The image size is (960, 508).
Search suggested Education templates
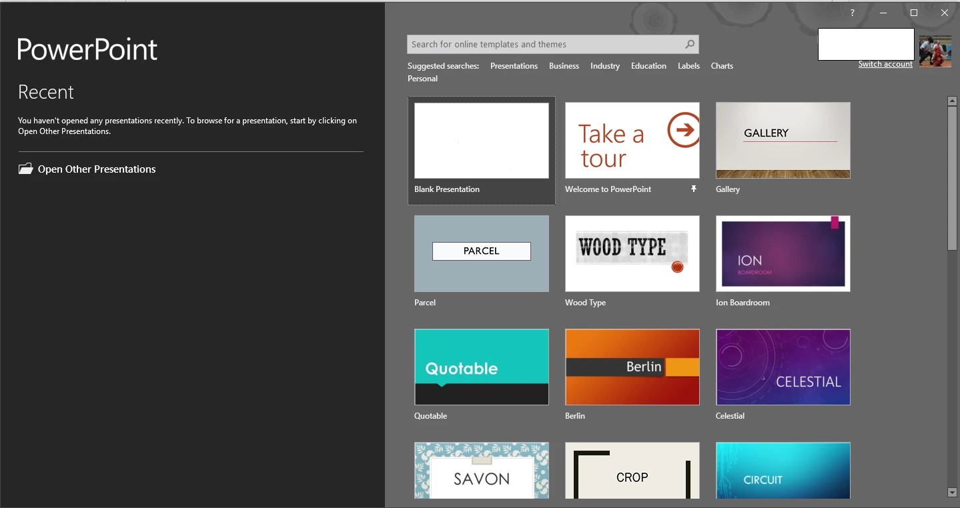click(x=648, y=66)
